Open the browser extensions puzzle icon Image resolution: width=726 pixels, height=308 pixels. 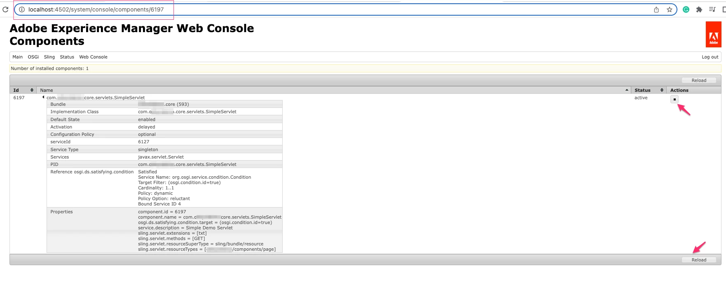pyautogui.click(x=699, y=9)
